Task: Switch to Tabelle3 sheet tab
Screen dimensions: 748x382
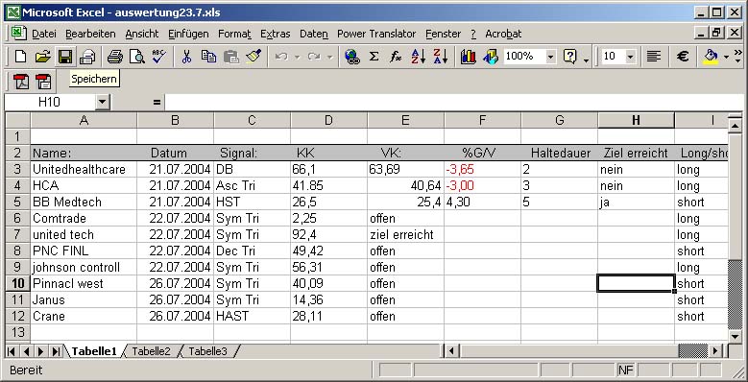Action: 207,351
